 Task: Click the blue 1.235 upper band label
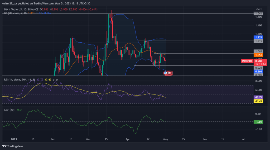[x=258, y=37]
